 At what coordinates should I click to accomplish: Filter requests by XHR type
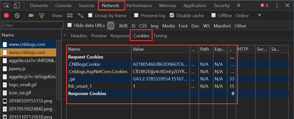coord(123,26)
